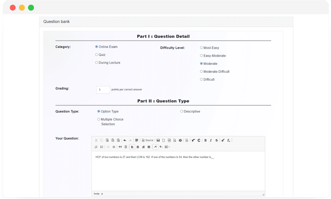Choose Moderate difficulty level
Image resolution: width=331 pixels, height=199 pixels.
click(x=201, y=64)
